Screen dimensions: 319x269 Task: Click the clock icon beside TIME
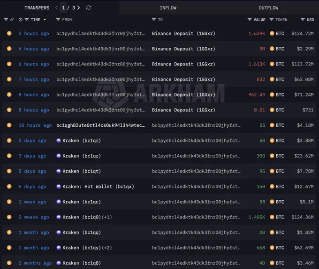pos(21,20)
